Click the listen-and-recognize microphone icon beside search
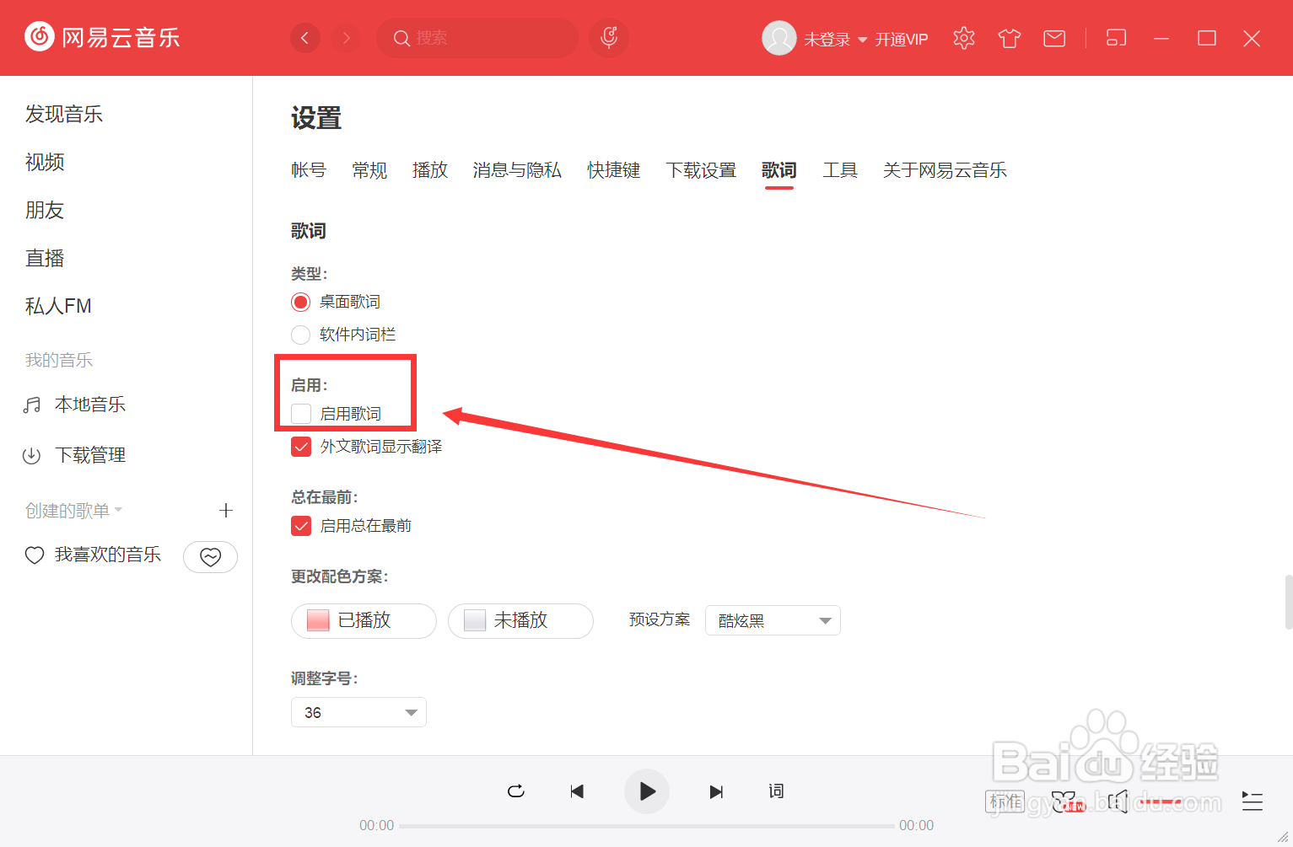This screenshot has height=847, width=1293. click(x=608, y=38)
